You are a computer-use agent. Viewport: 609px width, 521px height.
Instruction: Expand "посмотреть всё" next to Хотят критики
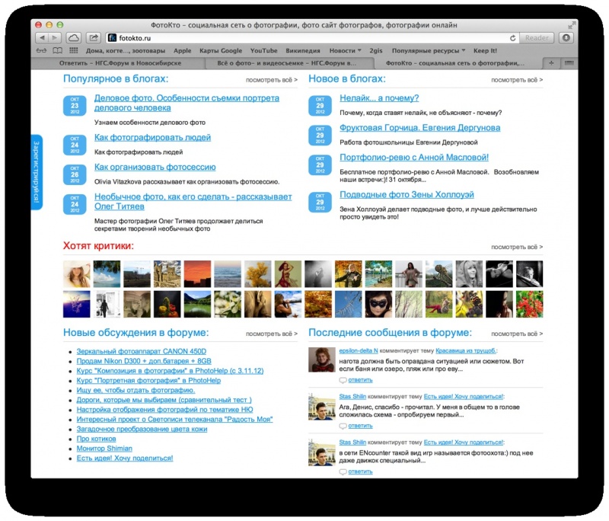point(516,247)
